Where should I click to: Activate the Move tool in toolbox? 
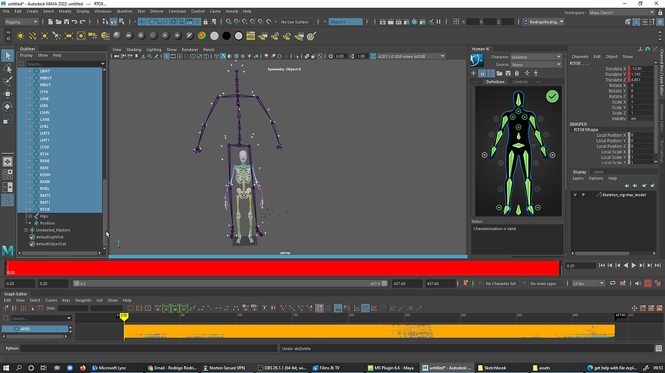pos(8,93)
